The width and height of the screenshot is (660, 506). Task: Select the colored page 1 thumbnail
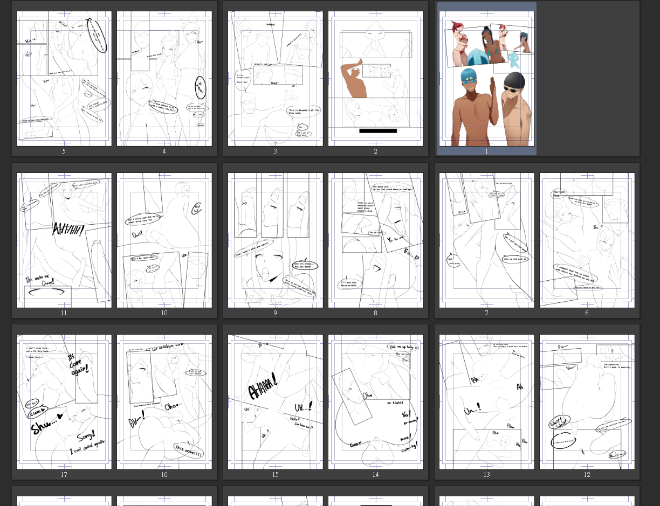(487, 79)
